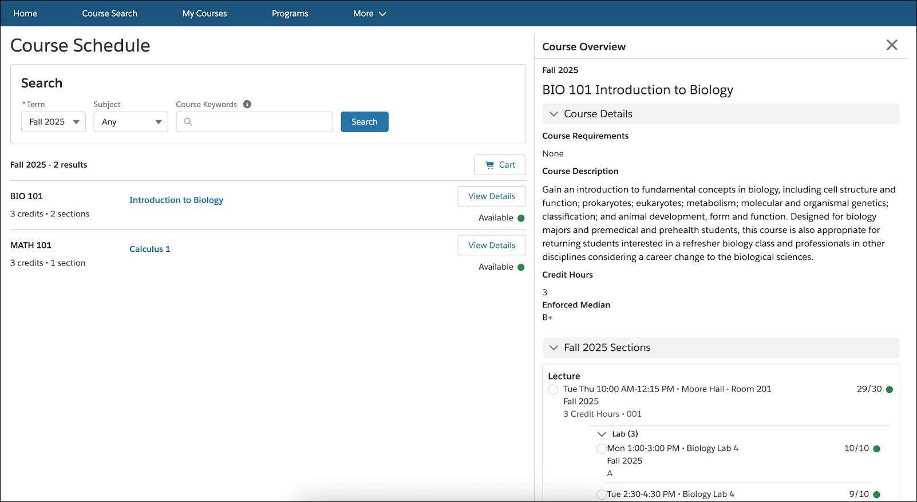Click the green status dot beside 29/30
Screen dimensions: 917x502
[890, 390]
